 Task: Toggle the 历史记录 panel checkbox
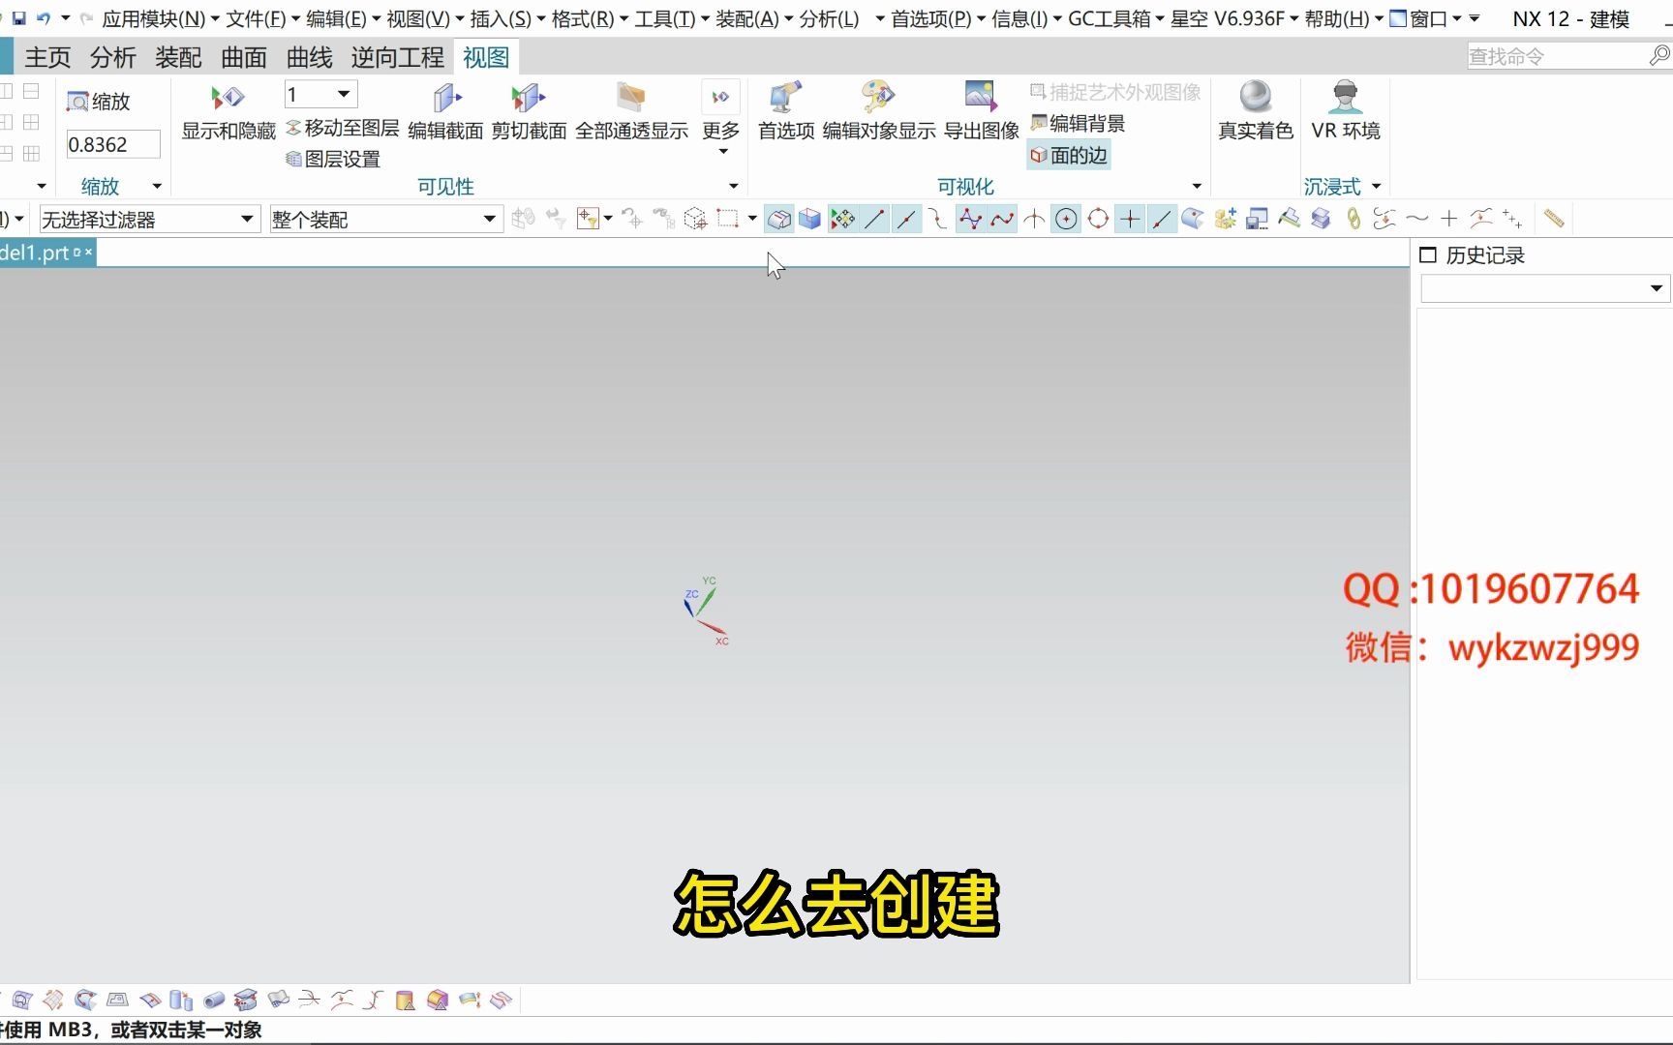point(1427,254)
